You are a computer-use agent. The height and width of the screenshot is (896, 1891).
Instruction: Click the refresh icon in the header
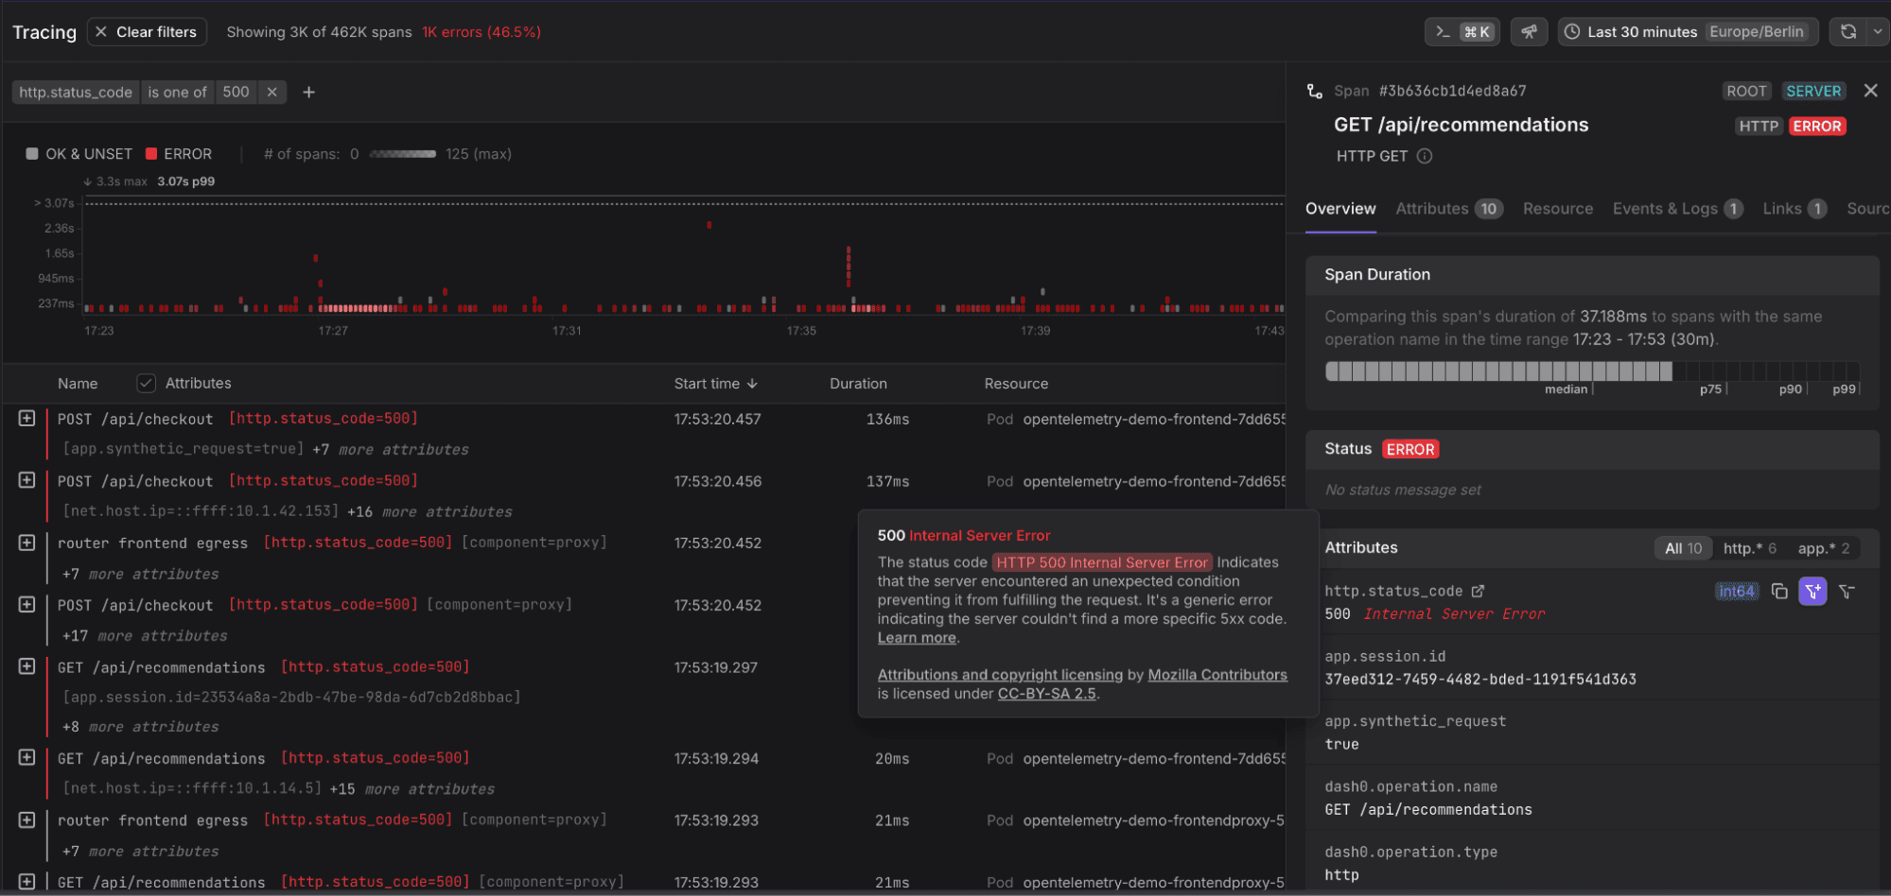pos(1847,32)
